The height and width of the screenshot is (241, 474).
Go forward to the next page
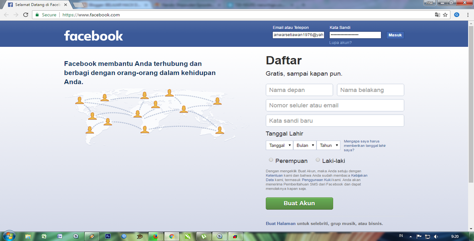tap(16, 15)
